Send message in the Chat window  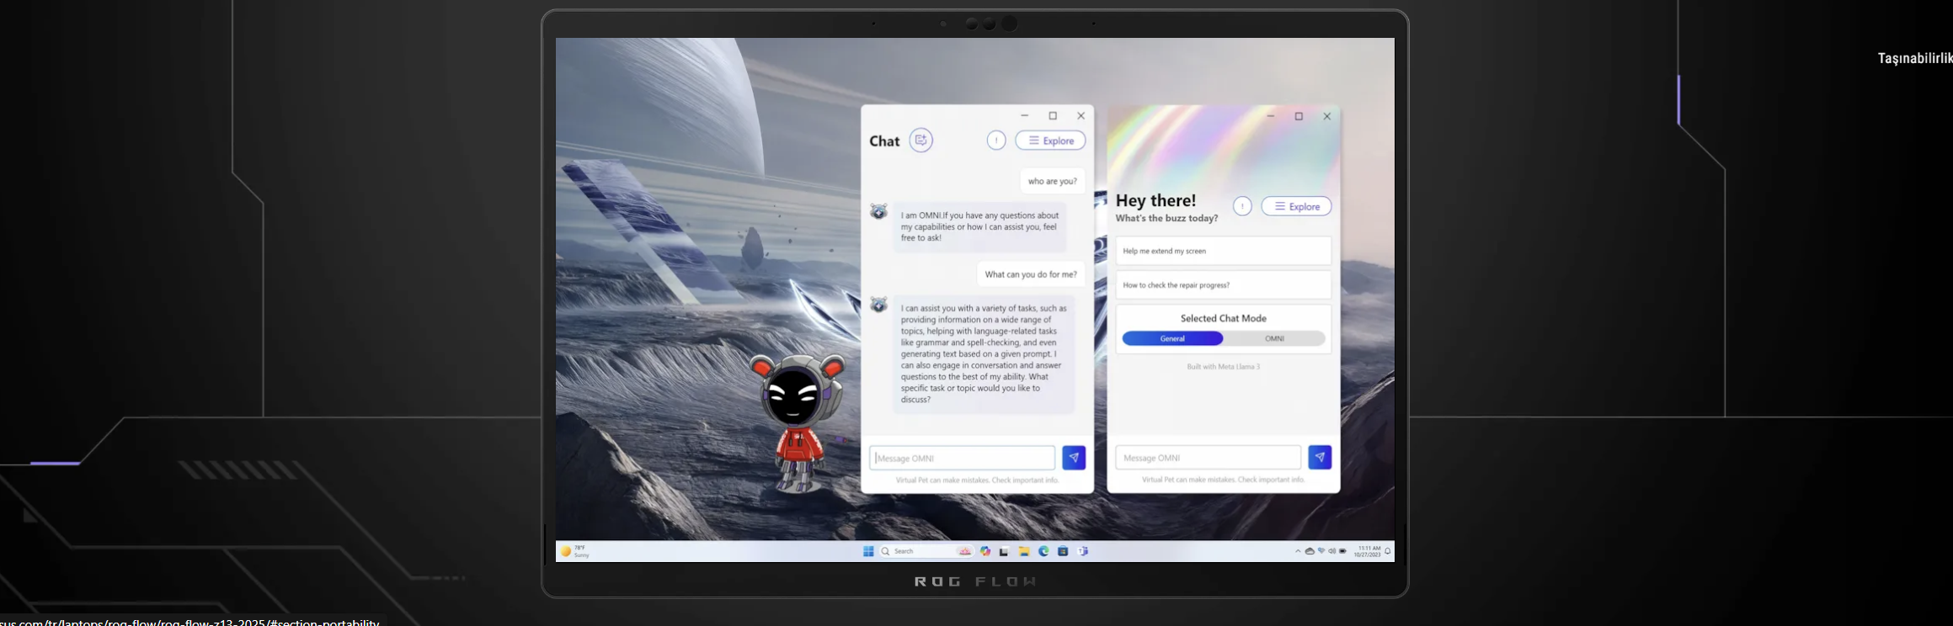[1074, 458]
